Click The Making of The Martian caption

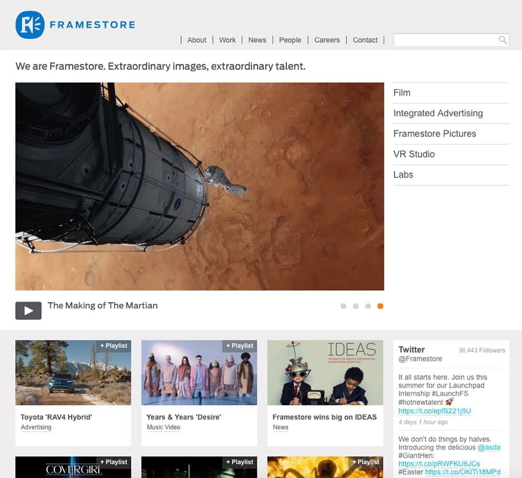point(102,306)
